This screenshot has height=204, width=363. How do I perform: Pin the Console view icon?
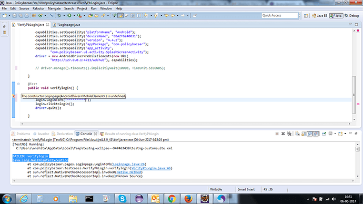click(324, 134)
